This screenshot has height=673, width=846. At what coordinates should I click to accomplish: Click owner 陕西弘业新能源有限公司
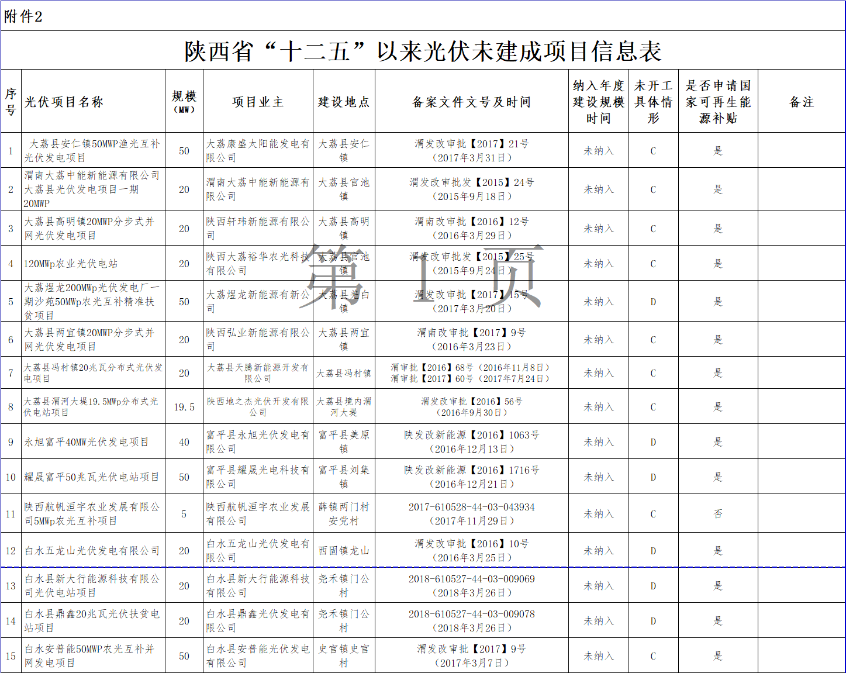[x=258, y=339]
